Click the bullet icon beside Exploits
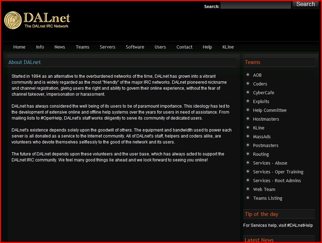322x243 pixels. pyautogui.click(x=248, y=101)
